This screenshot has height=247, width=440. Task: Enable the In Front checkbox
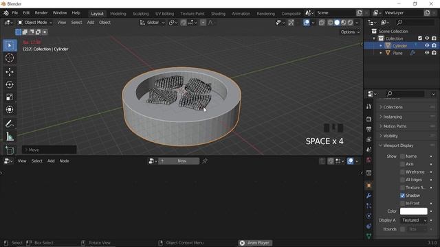(x=402, y=203)
